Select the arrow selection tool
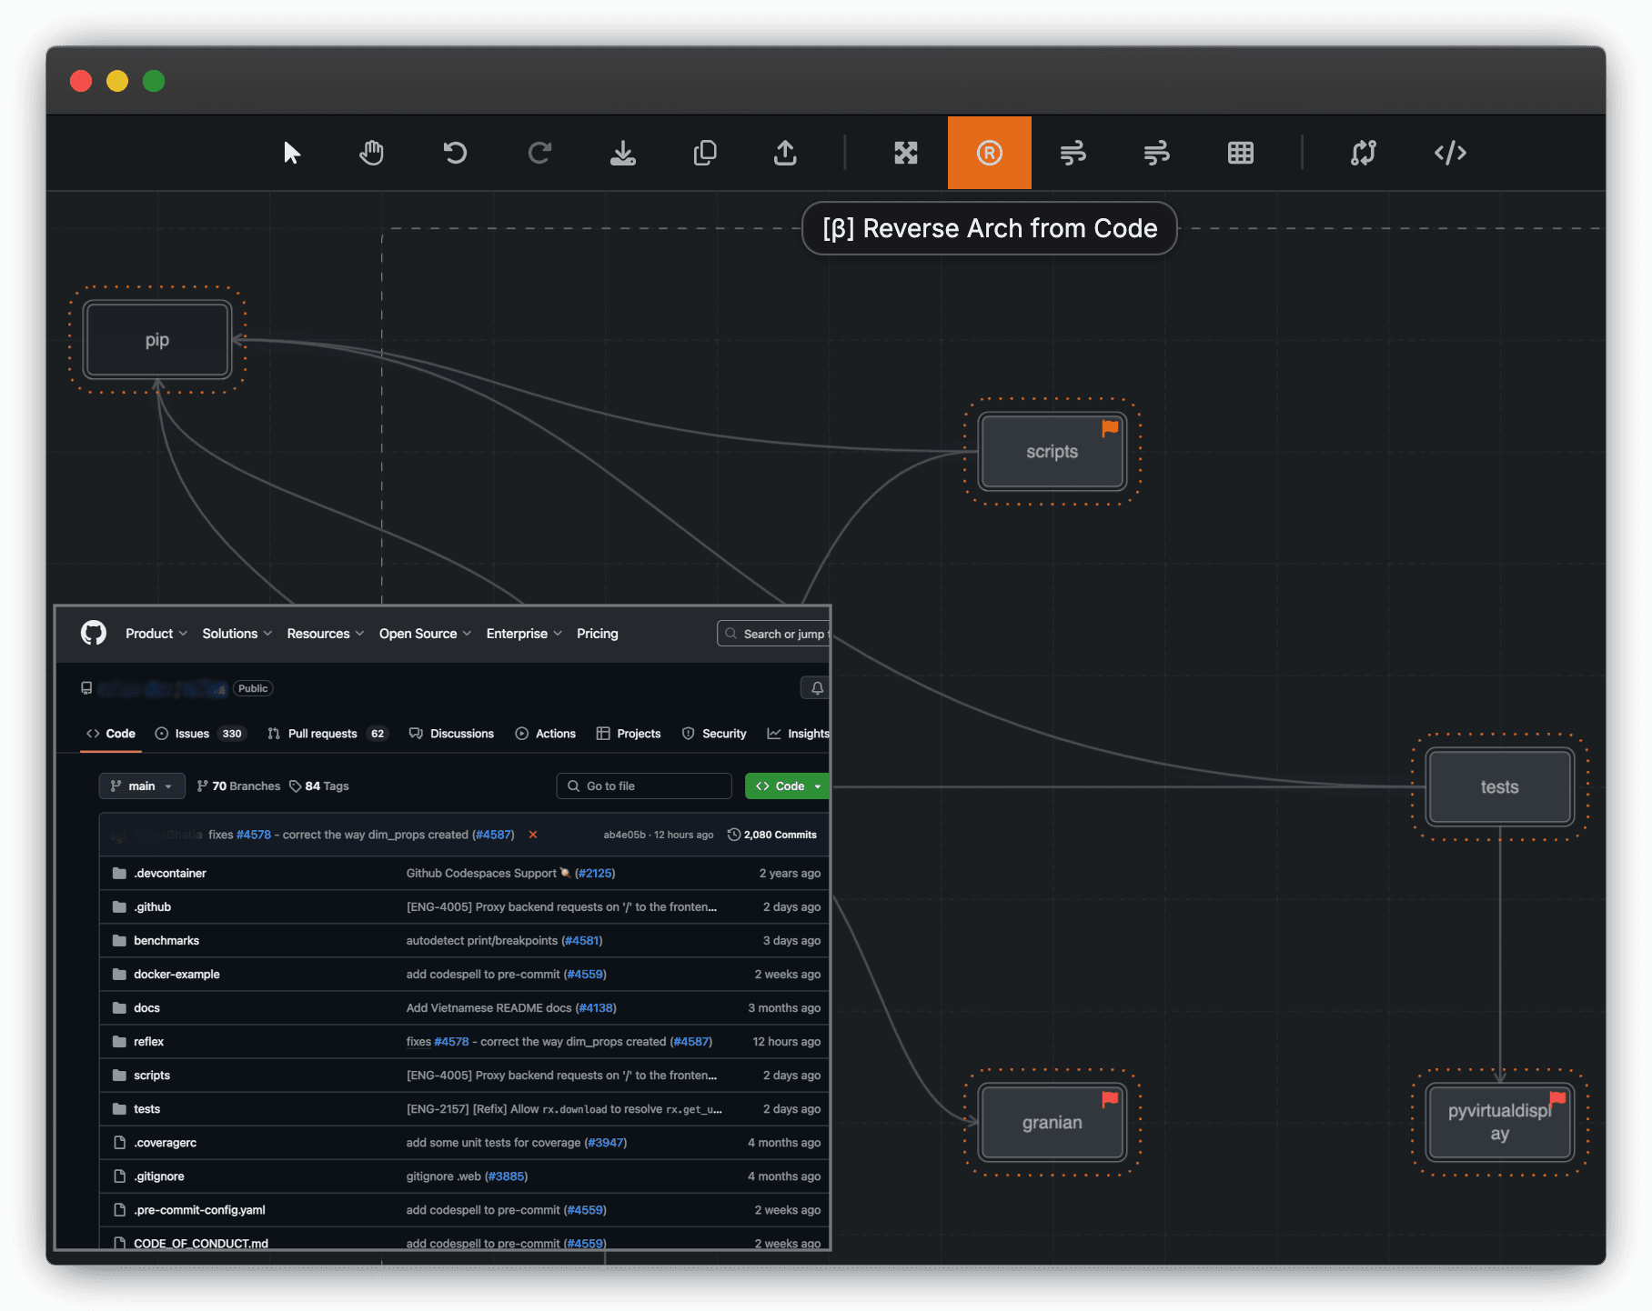 [x=291, y=153]
